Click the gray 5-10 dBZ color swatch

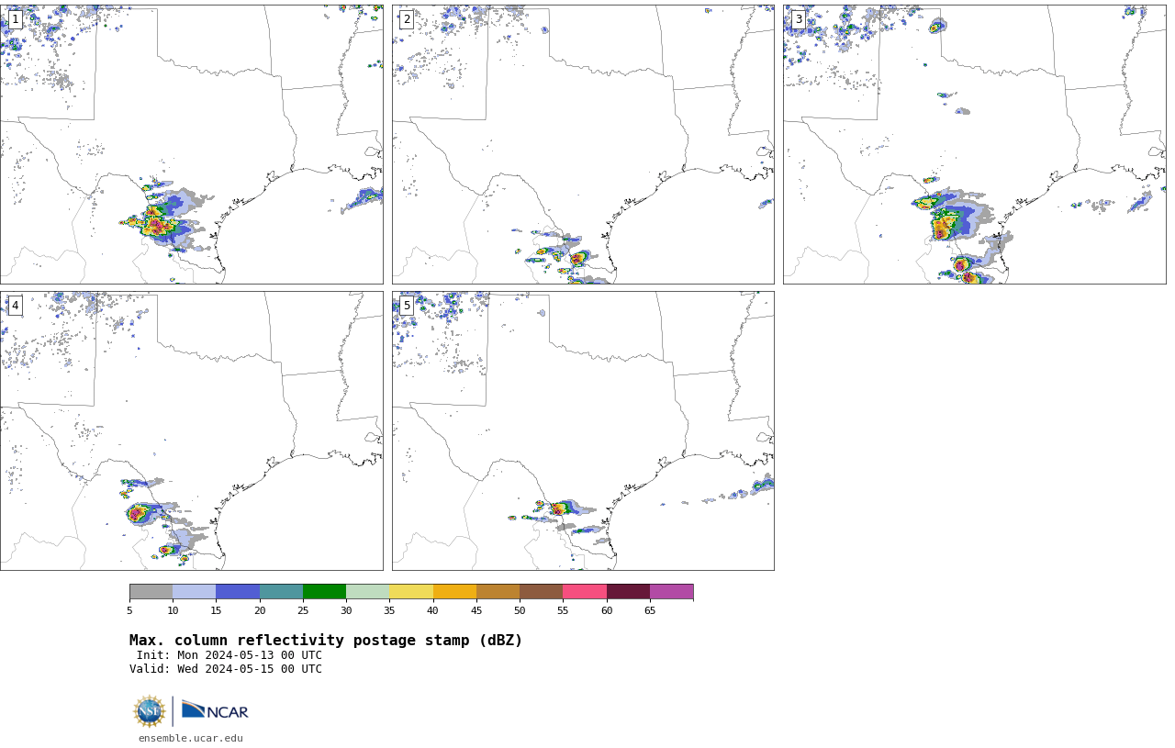coord(151,592)
